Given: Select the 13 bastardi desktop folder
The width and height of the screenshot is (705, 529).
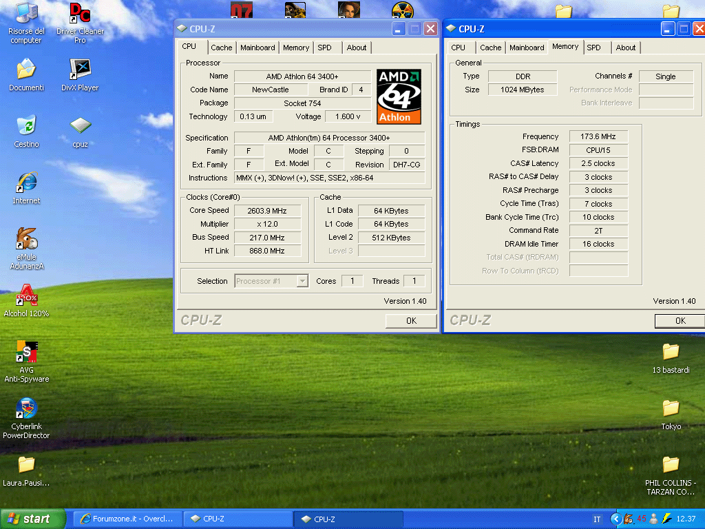Looking at the screenshot, I should point(671,358).
